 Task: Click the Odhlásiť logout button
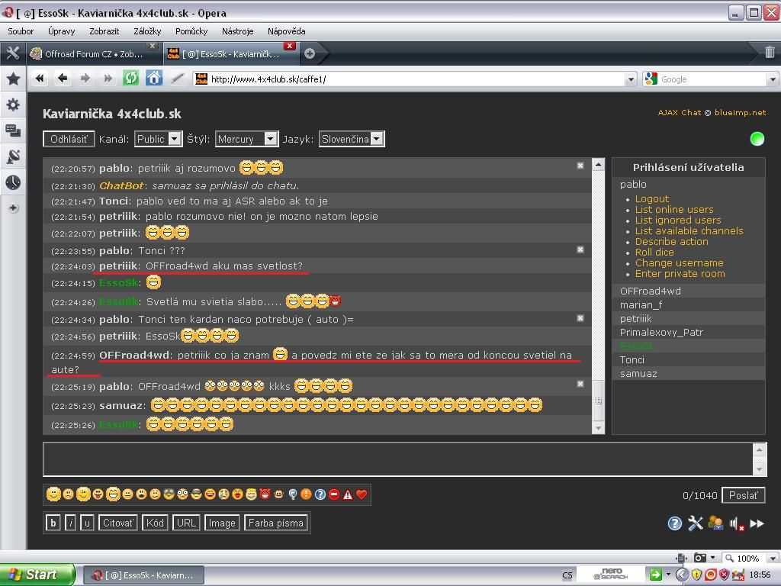pos(68,139)
